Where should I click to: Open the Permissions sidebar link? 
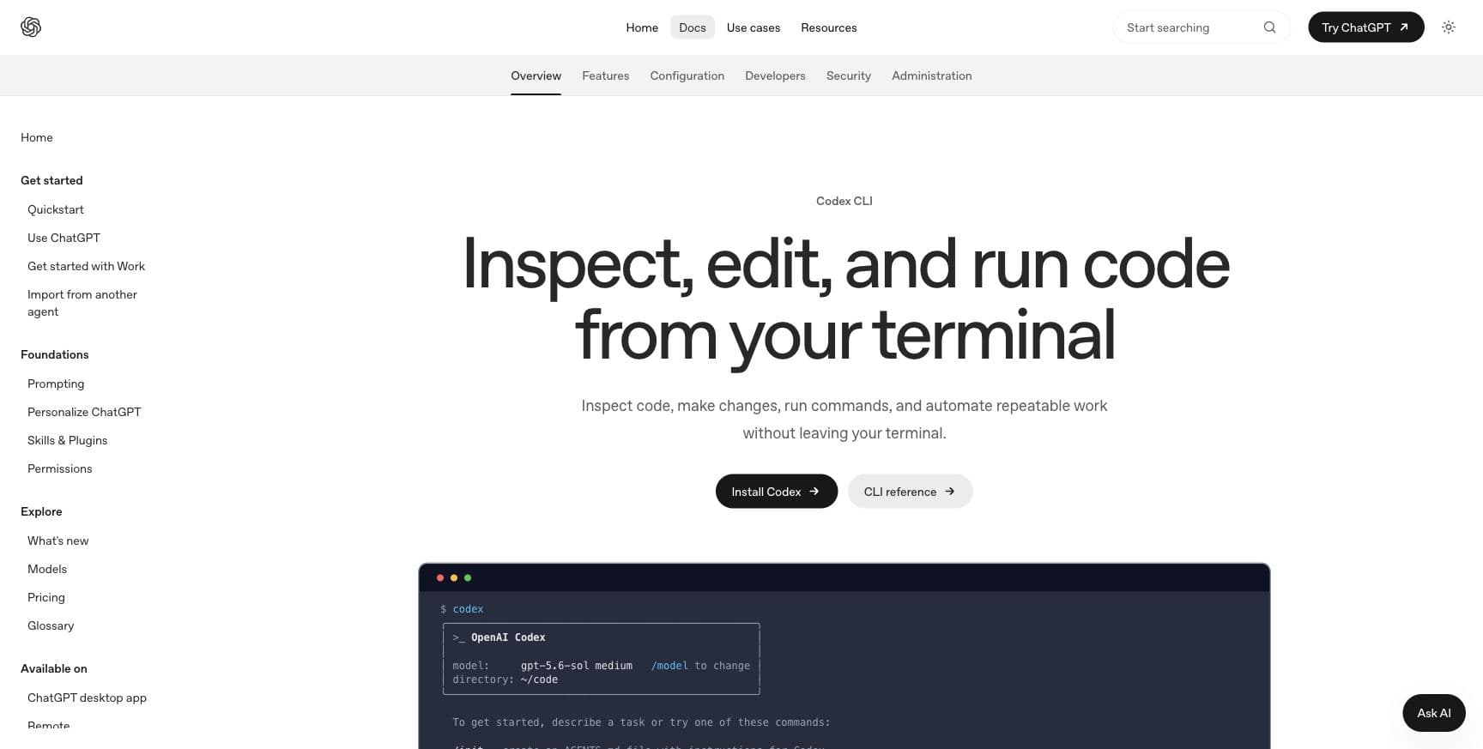tap(59, 468)
